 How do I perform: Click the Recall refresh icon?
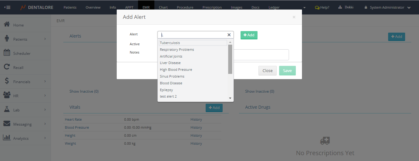tap(7, 67)
